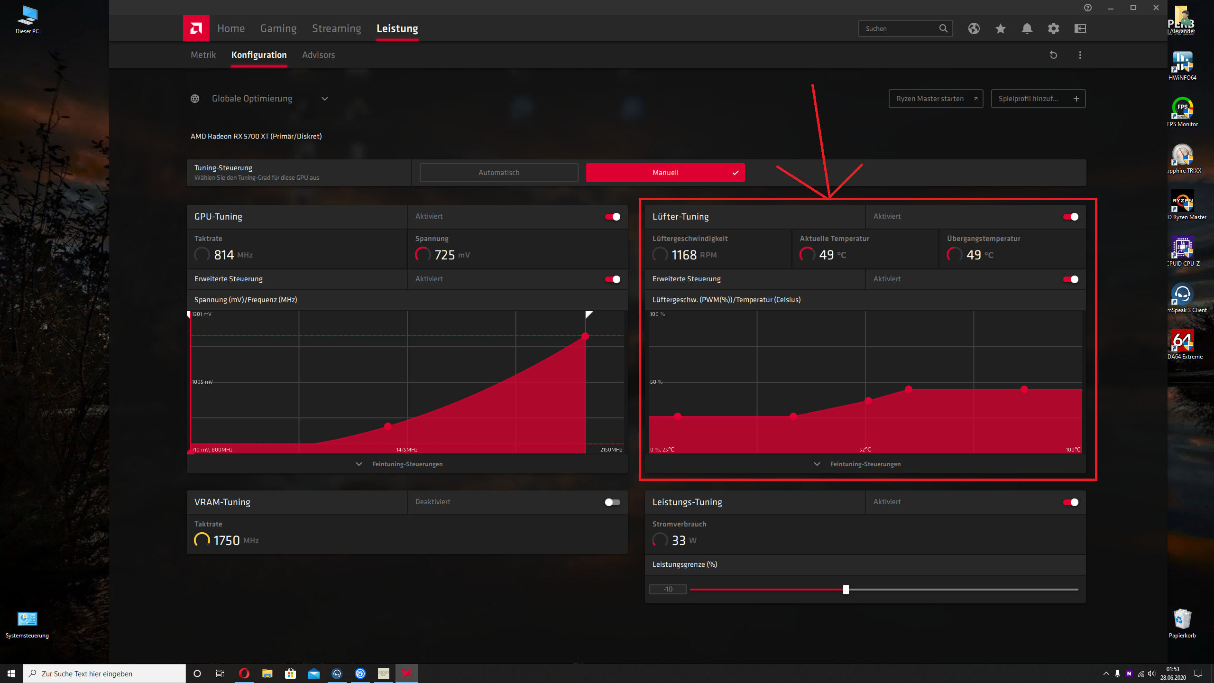The height and width of the screenshot is (683, 1214).
Task: Open the Gaming tab
Action: 278,28
